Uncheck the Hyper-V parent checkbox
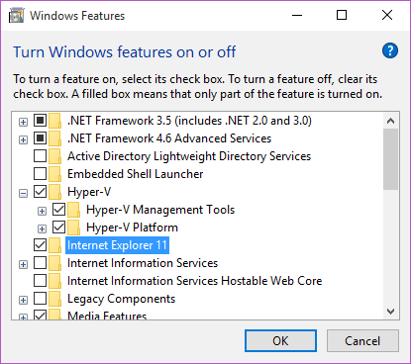Viewport: 411px width, 364px height. 40,192
